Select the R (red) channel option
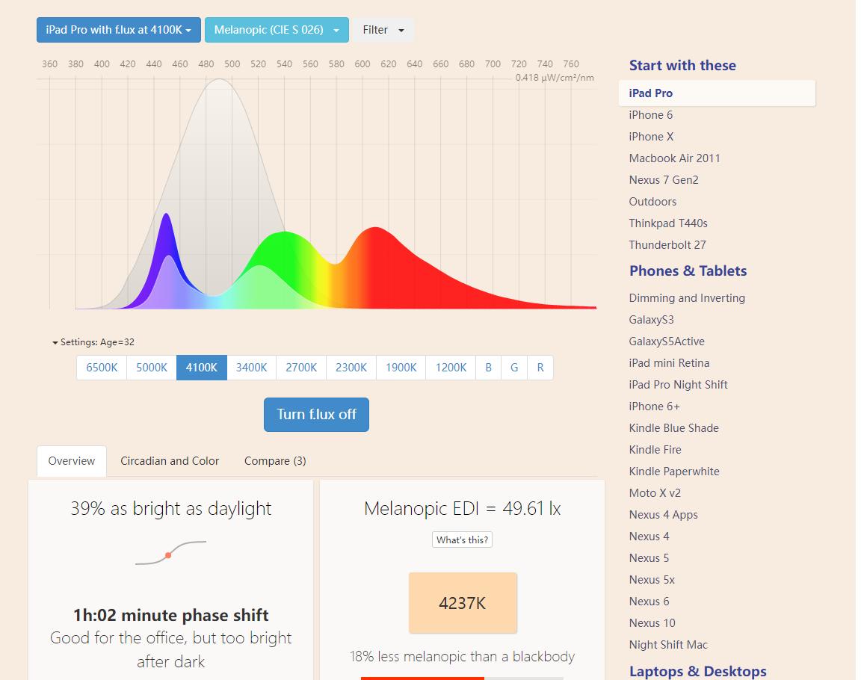 click(x=540, y=368)
